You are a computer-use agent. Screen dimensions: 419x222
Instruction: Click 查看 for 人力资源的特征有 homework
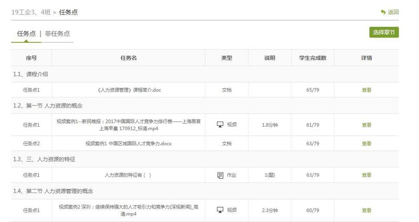(366, 175)
